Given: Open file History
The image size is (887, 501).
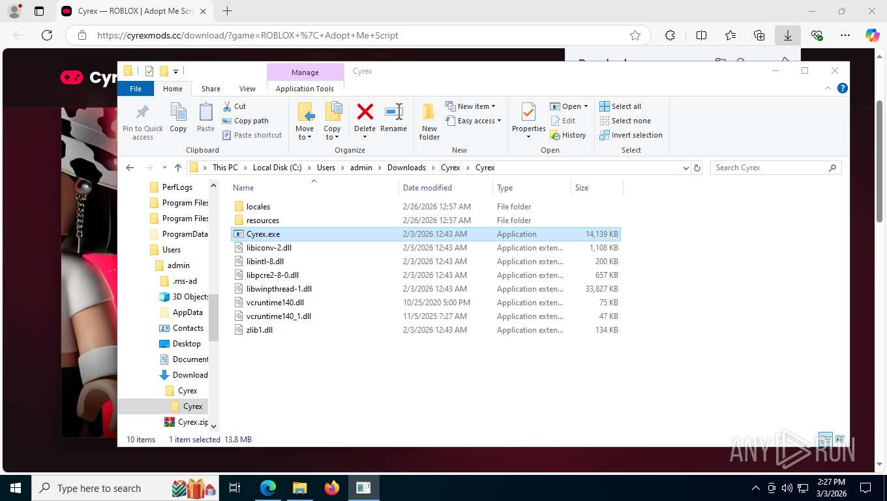Looking at the screenshot, I should 568,135.
